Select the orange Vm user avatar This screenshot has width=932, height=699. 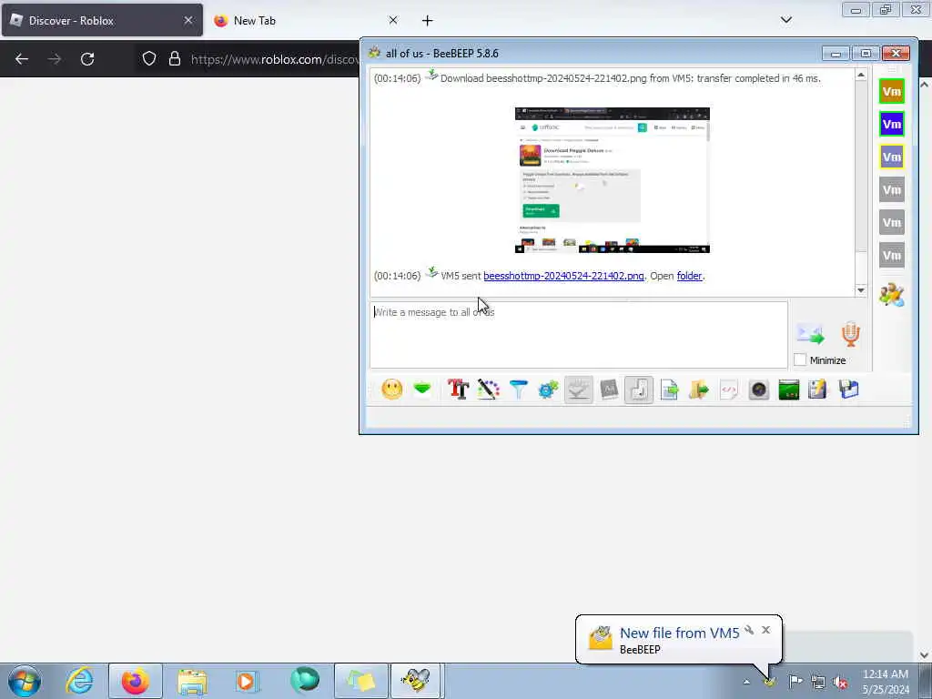point(892,92)
